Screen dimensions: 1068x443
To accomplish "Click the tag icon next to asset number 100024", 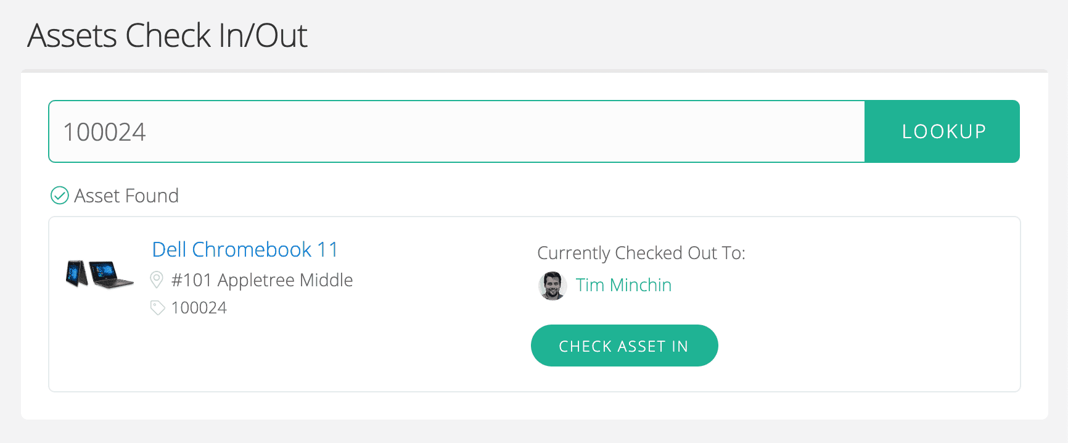I will click(157, 307).
